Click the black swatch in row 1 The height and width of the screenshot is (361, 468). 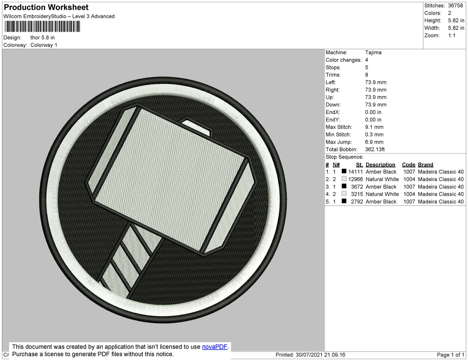click(x=344, y=171)
